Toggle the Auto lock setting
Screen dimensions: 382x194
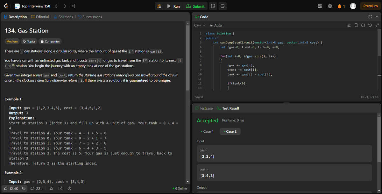[x=216, y=25]
